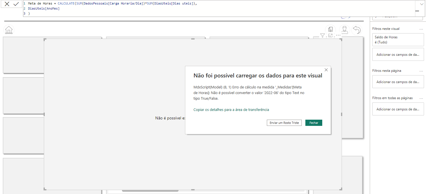
Task: Click the filter search box
Action: 397,18
